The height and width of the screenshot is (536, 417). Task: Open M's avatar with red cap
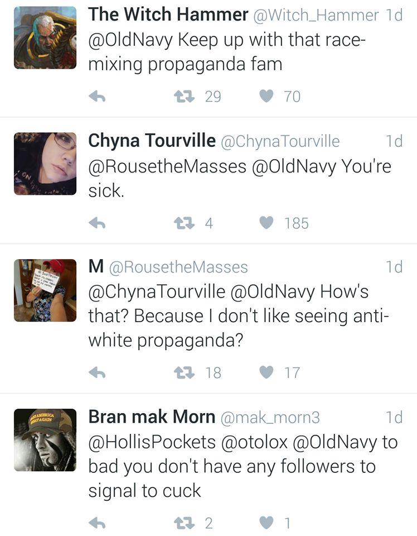[45, 290]
